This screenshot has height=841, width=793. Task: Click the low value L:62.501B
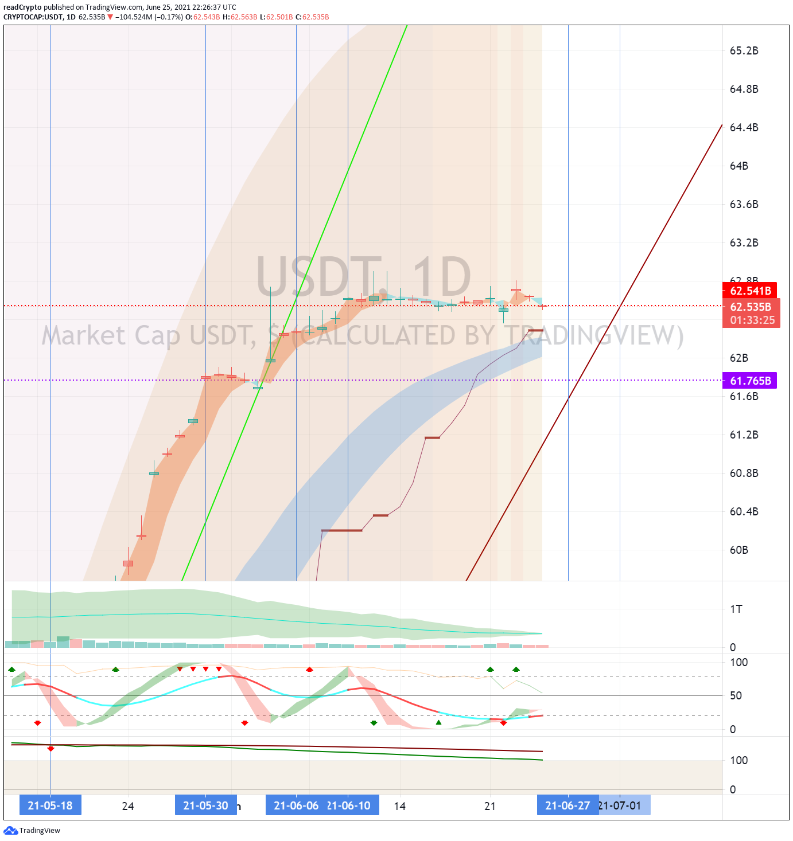(x=276, y=17)
